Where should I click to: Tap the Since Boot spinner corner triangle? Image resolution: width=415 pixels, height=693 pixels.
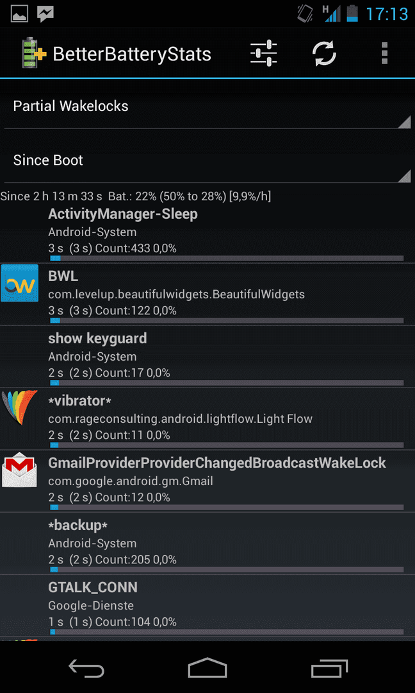tap(403, 176)
